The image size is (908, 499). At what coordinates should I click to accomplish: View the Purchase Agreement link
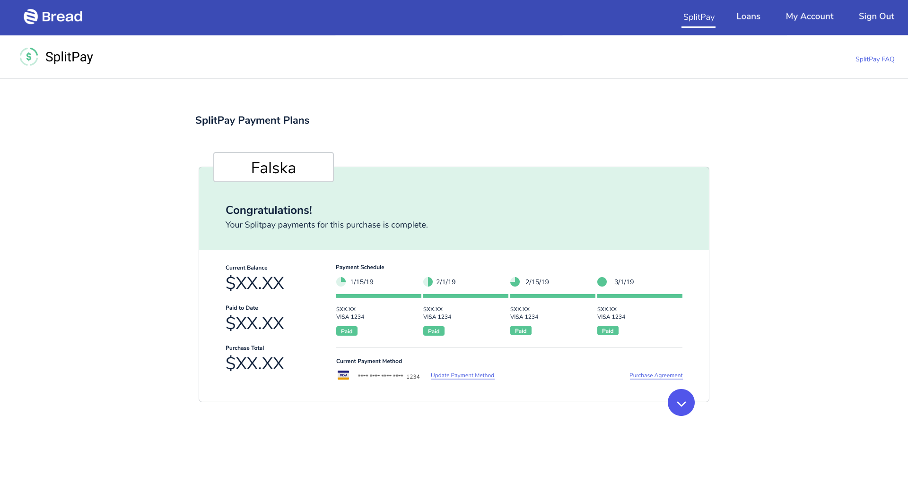[x=656, y=375]
